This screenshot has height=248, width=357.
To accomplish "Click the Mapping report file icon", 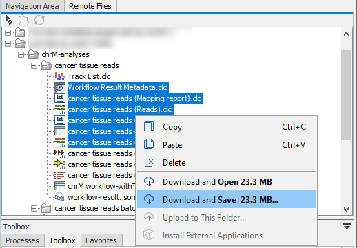I will [x=60, y=98].
